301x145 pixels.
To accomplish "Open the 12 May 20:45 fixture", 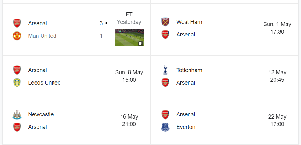I will [277, 76].
